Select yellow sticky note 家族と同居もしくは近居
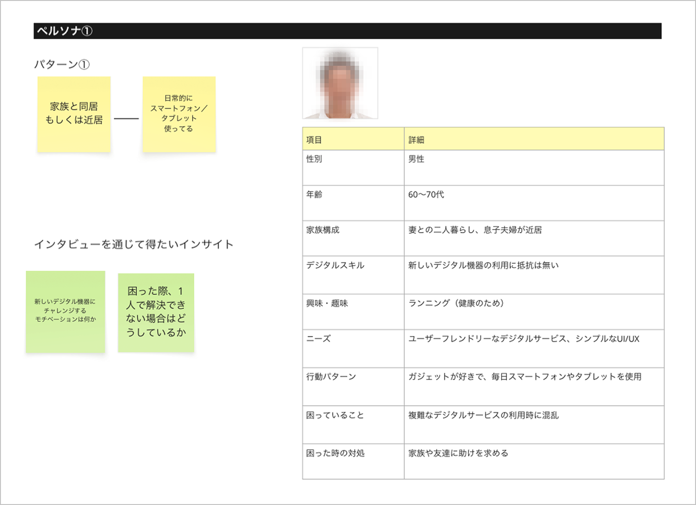 [x=74, y=114]
